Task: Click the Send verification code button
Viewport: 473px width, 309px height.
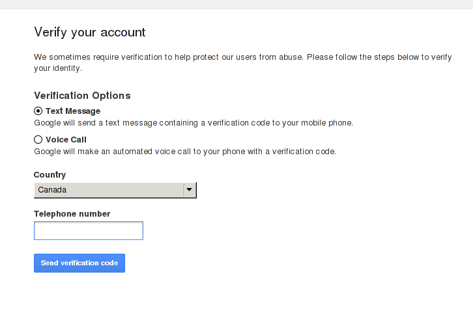Action: 79,263
